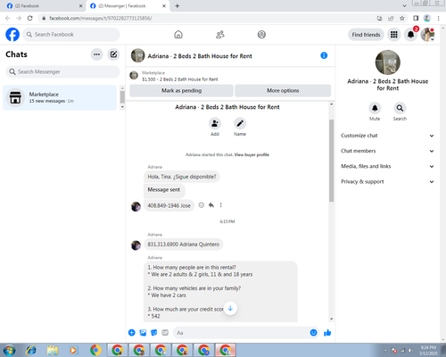Screen dimensions: 446x357
Task: Open Chrome menu three dots
Action: [438, 18]
